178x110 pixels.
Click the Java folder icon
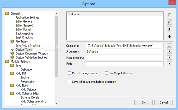point(12,65)
